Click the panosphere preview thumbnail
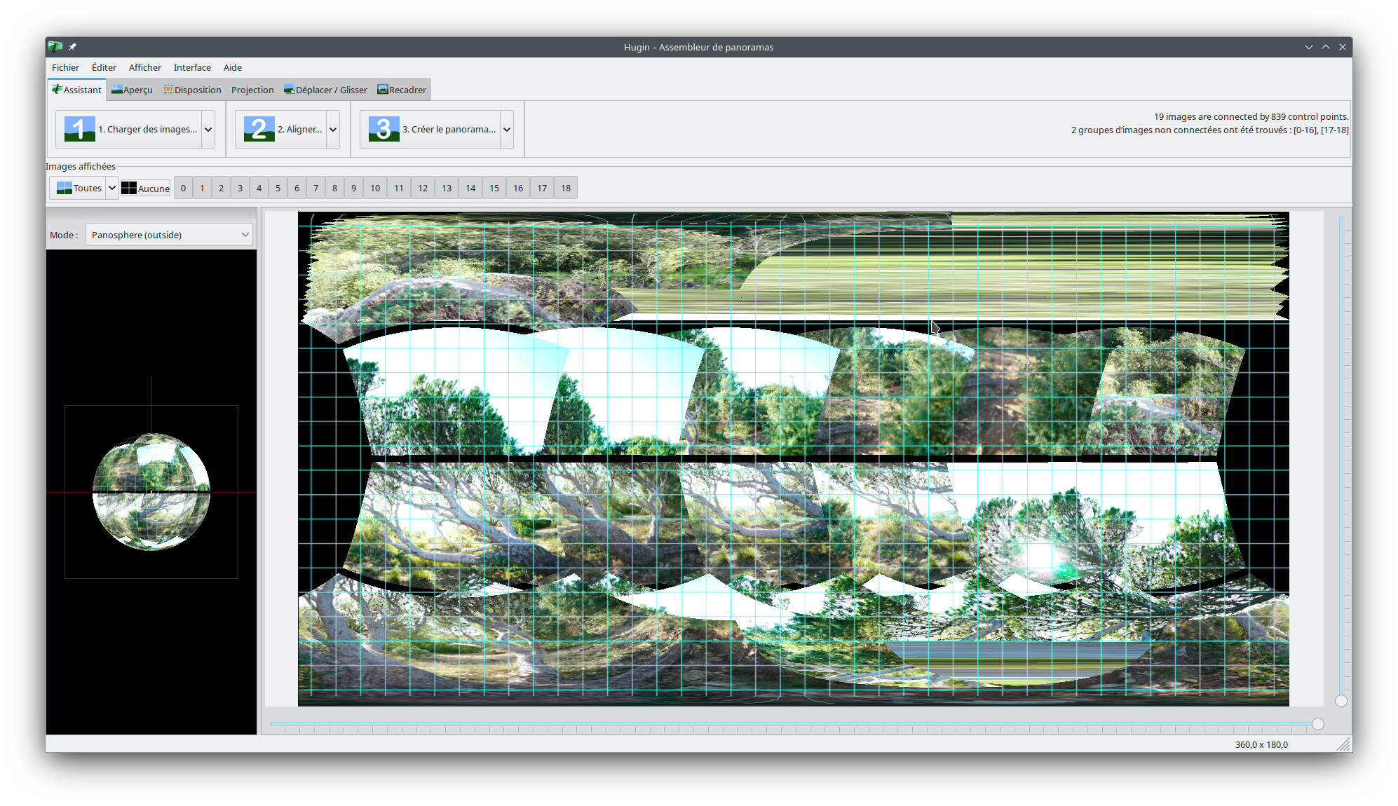 [x=151, y=492]
